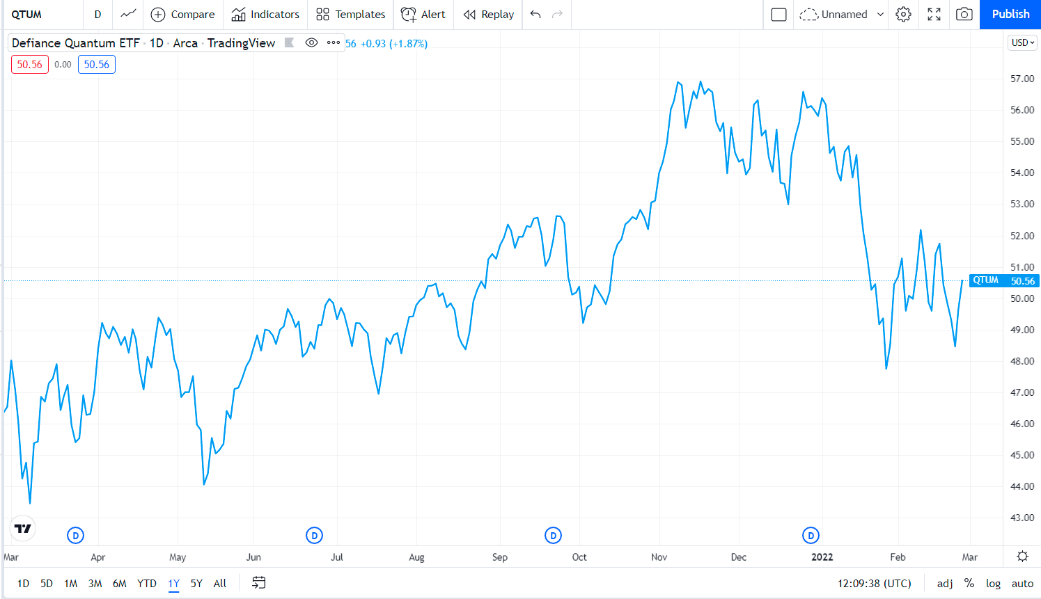The image size is (1041, 599).
Task: Open dividend marker near July
Action: point(314,536)
